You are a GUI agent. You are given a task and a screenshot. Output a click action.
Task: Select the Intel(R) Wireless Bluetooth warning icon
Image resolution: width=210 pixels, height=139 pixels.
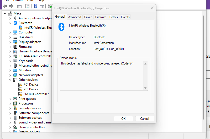(20, 28)
